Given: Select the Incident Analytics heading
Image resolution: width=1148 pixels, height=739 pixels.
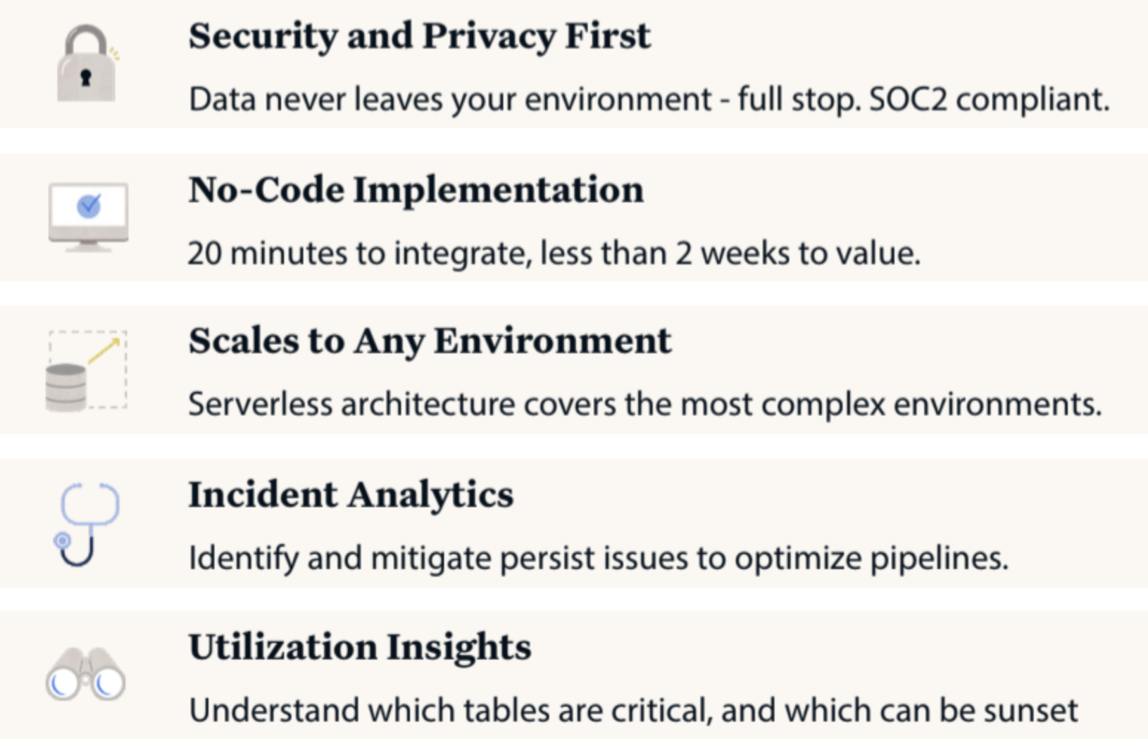Looking at the screenshot, I should tap(351, 495).
